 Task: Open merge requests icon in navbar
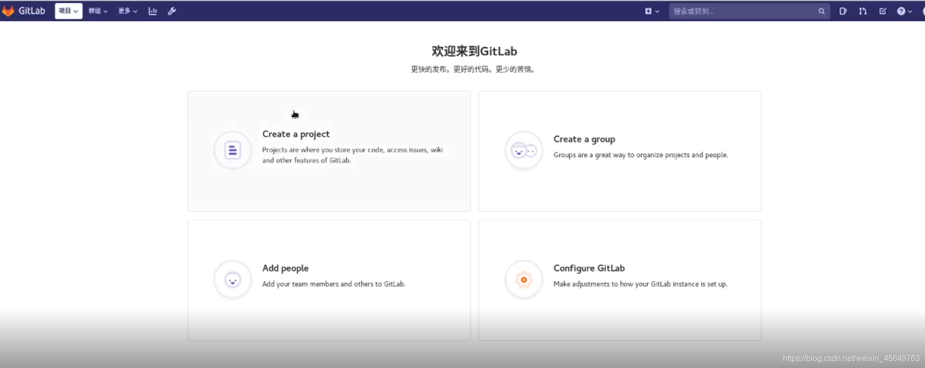[863, 11]
